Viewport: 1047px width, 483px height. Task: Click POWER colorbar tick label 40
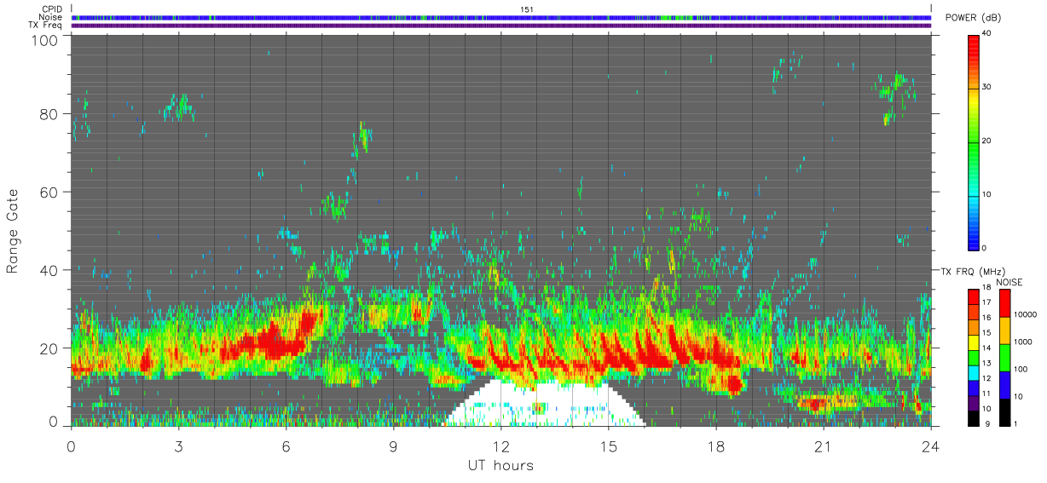(x=986, y=32)
